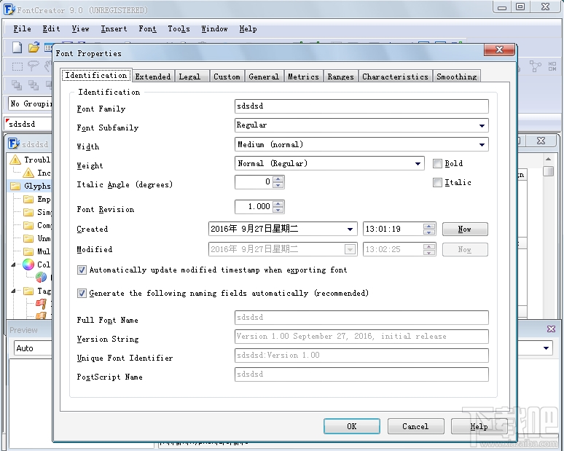Open the No Grouping dropdown
Viewport: 564px width, 451px height.
point(30,103)
